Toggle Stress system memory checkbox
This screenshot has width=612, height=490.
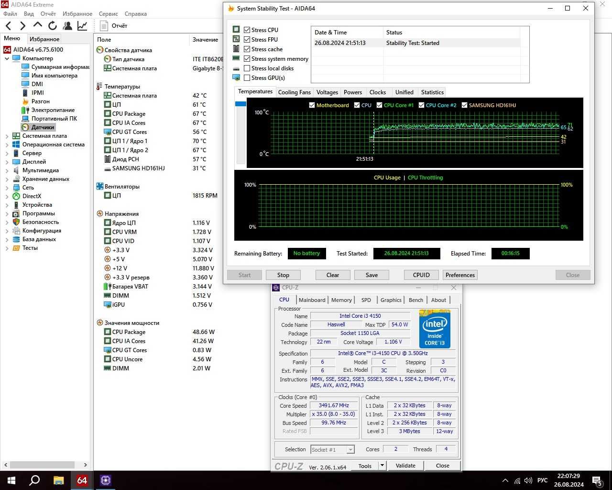(x=247, y=58)
